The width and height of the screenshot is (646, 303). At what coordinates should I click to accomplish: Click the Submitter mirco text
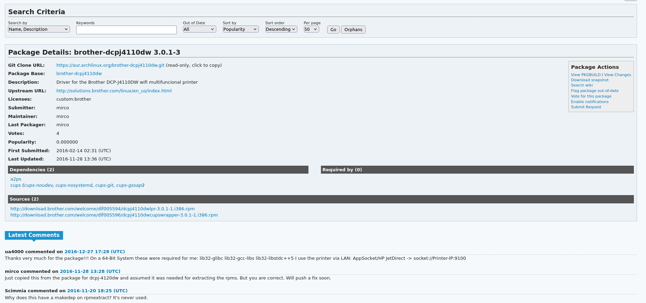pos(63,108)
